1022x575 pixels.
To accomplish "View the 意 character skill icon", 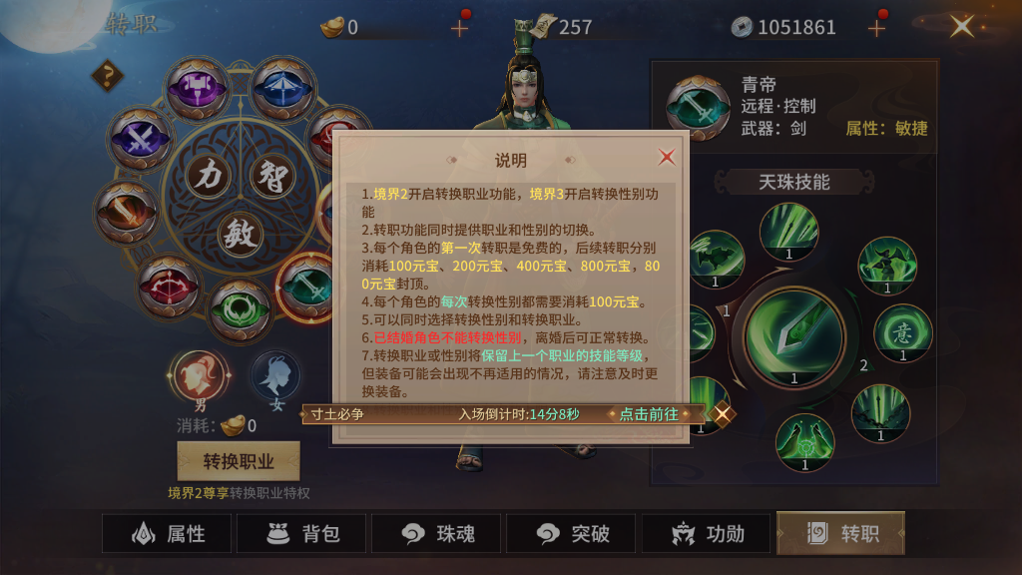I will coord(902,333).
